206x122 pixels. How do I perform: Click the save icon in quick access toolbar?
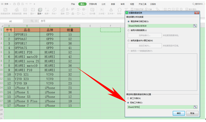point(14,4)
